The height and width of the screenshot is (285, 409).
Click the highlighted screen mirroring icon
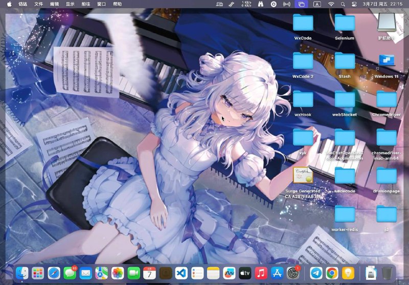tap(302, 4)
